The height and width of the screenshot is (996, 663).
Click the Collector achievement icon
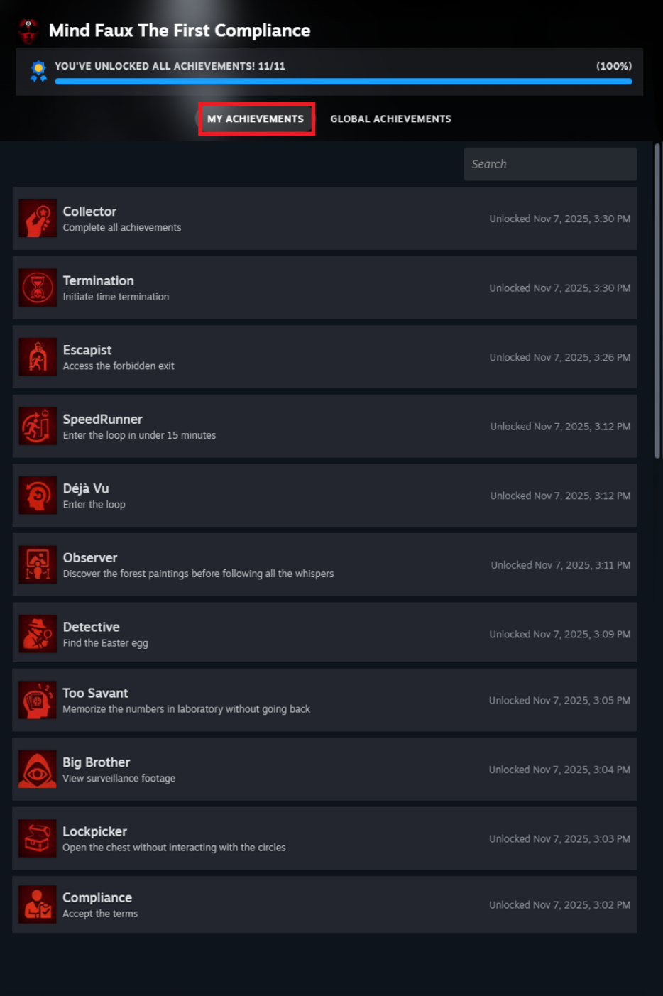click(38, 218)
